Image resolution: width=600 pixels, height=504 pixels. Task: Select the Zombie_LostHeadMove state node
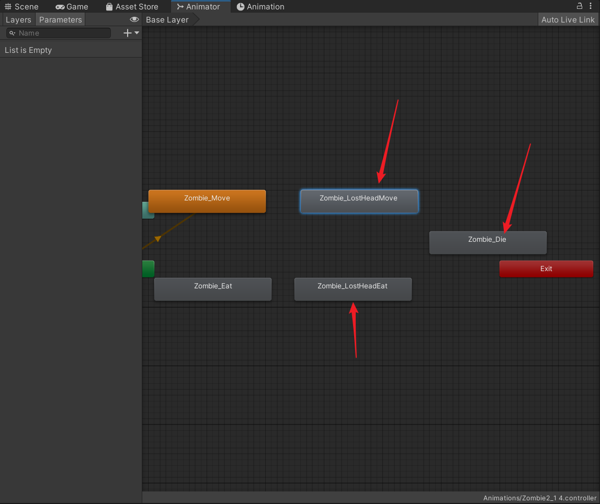click(359, 201)
